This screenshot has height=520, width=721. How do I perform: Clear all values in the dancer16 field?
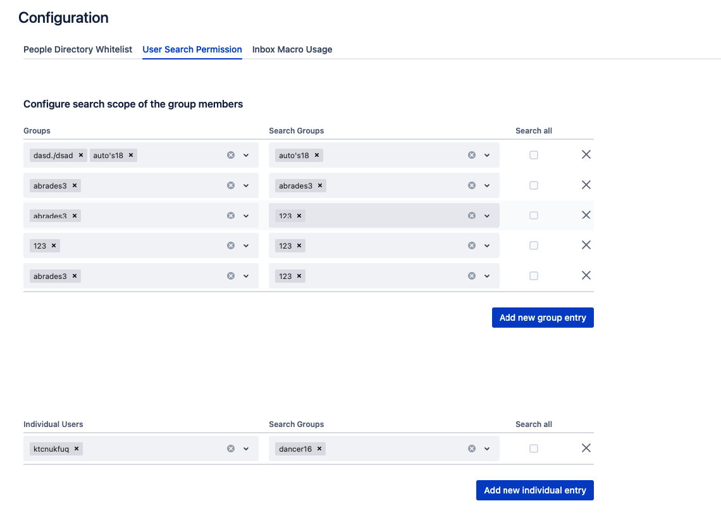tap(472, 449)
